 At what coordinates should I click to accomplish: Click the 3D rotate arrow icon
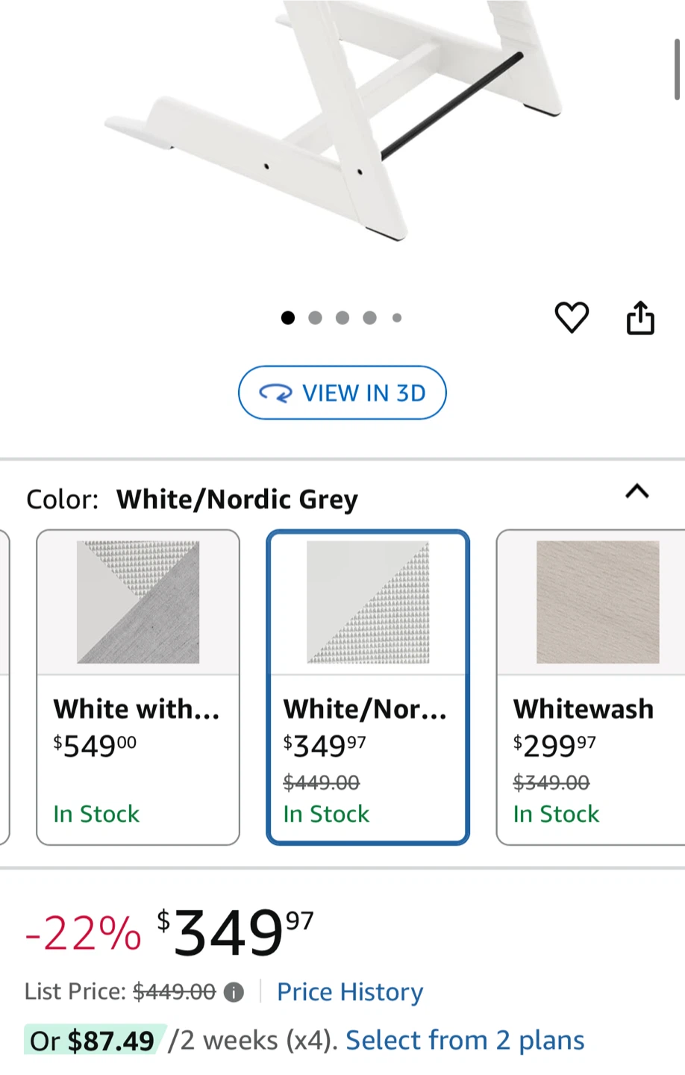(275, 393)
